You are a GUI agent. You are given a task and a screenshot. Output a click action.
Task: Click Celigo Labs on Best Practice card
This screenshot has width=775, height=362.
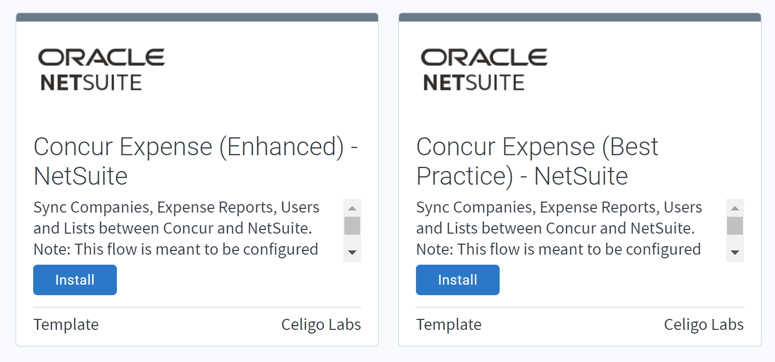tap(704, 325)
